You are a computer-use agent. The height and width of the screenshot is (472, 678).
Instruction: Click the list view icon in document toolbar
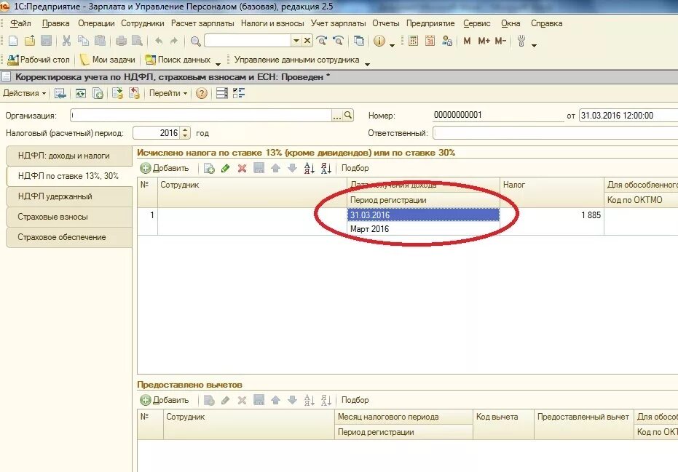[222, 93]
